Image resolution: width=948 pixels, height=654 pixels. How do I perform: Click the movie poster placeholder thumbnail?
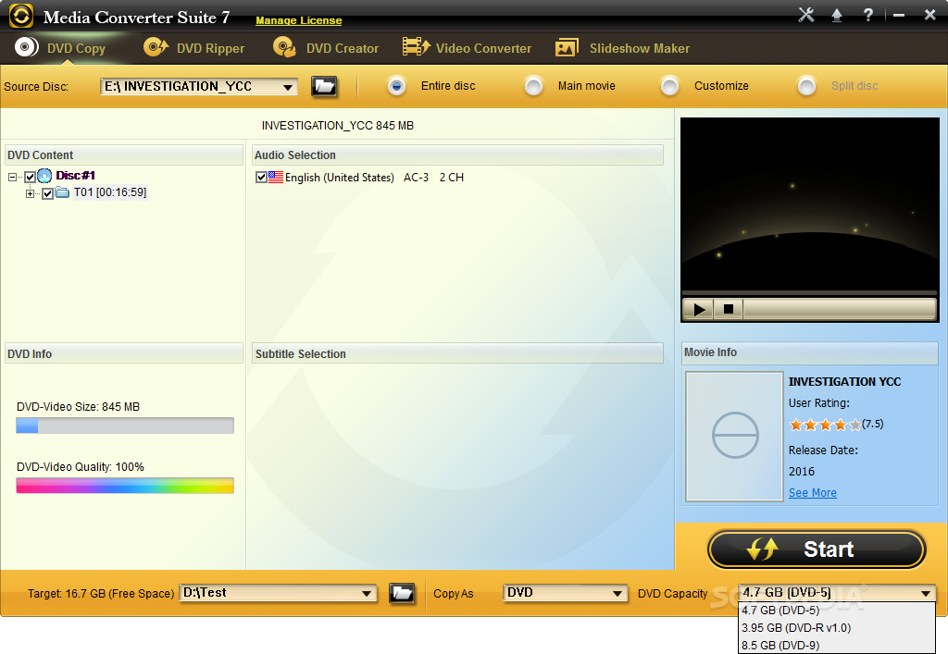(x=734, y=436)
